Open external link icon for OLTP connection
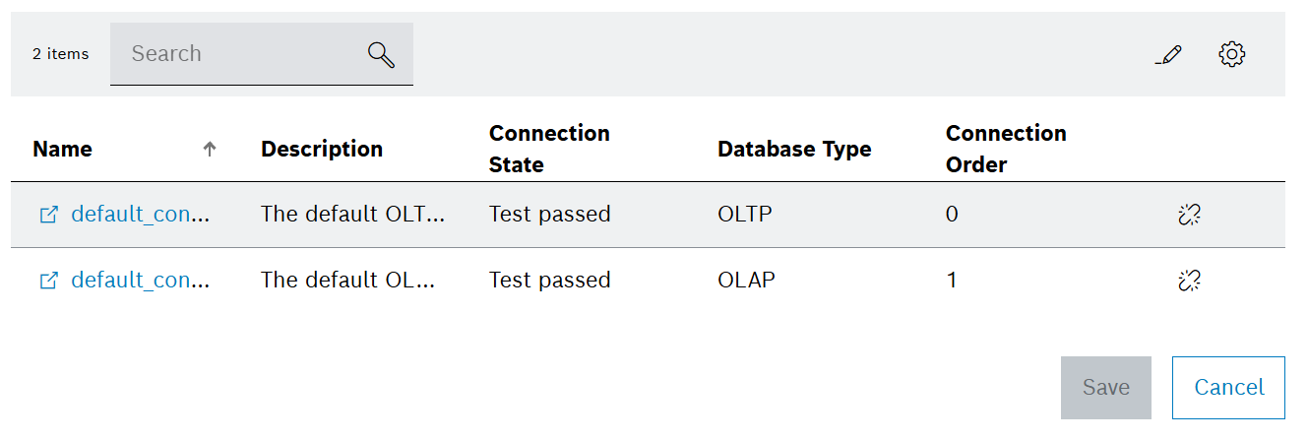The height and width of the screenshot is (440, 1308). 48,215
